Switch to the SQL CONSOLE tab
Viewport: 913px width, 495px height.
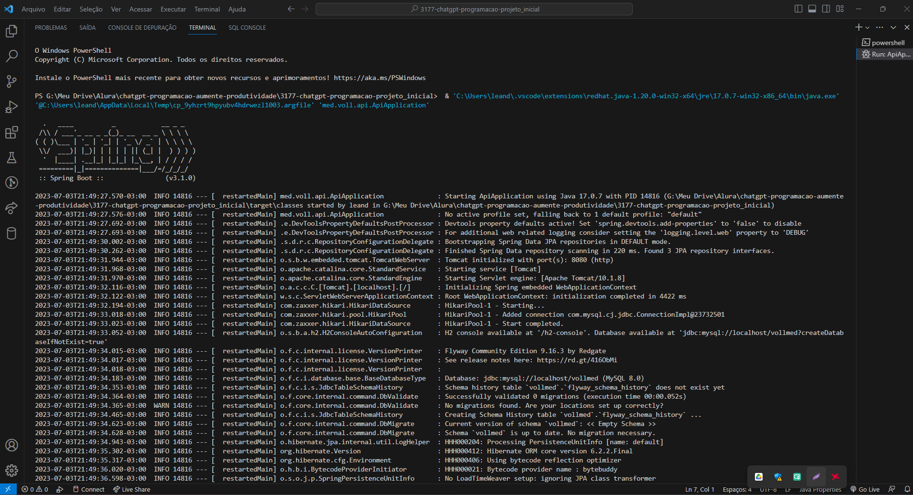(x=247, y=28)
